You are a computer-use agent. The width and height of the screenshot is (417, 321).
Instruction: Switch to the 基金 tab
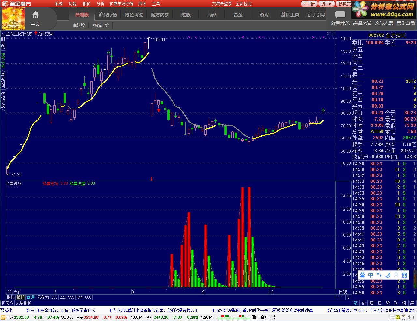coord(238,15)
